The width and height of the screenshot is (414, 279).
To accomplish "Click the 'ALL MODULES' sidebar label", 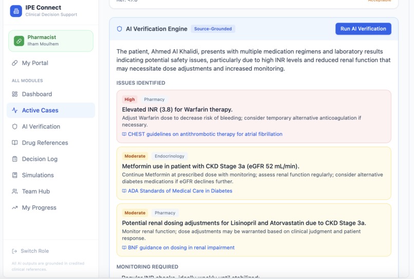I will pos(27,81).
